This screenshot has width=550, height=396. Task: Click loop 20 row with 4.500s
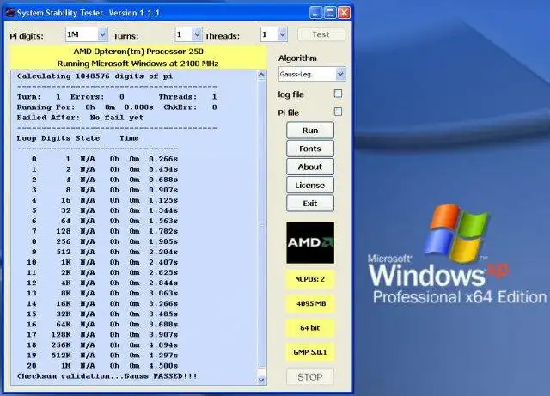102,365
